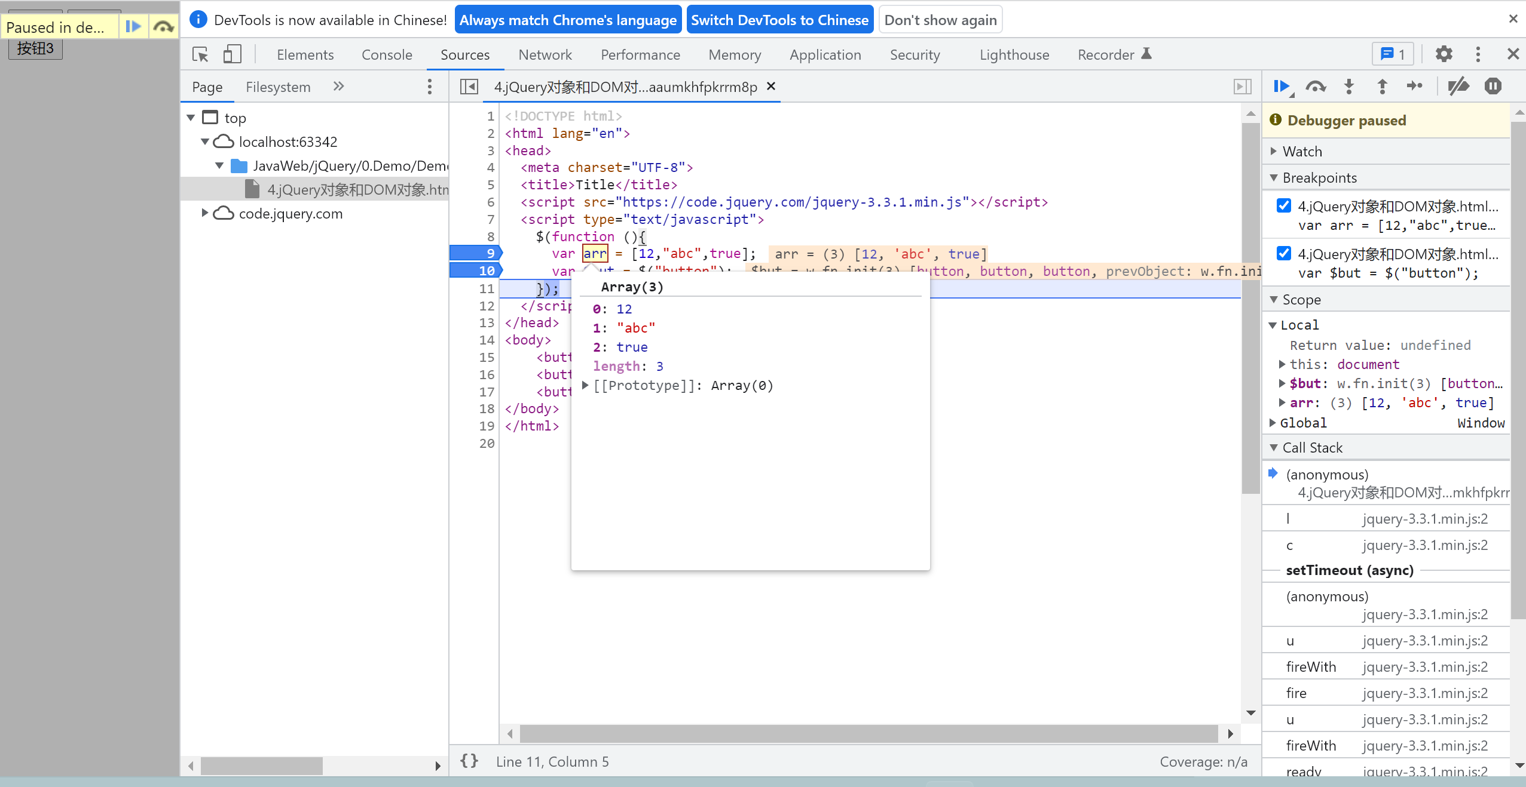This screenshot has height=787, width=1526.
Task: Open the issues counter badge
Action: click(x=1393, y=54)
